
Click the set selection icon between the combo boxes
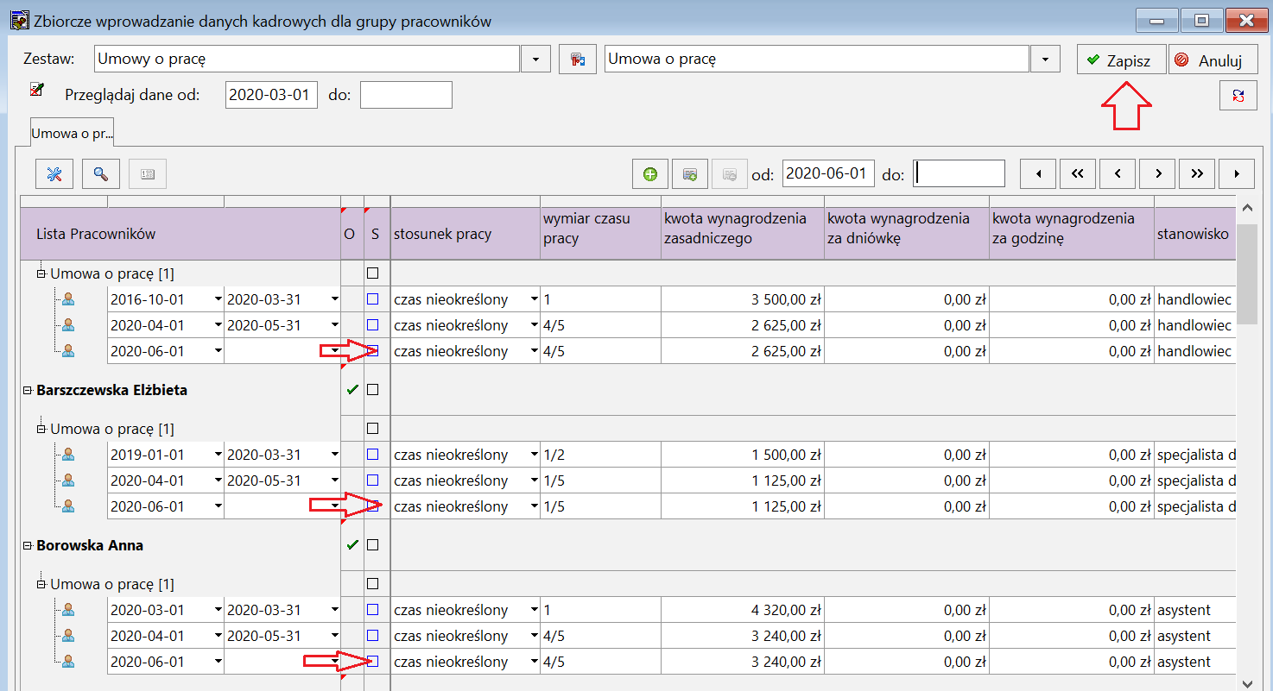click(x=578, y=60)
